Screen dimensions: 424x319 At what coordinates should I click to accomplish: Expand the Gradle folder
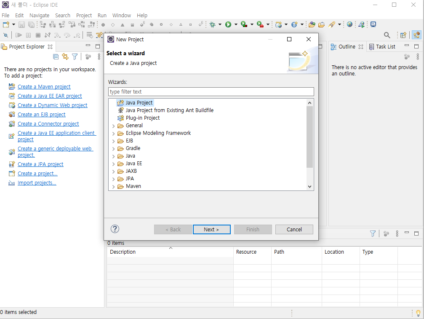[x=114, y=148]
